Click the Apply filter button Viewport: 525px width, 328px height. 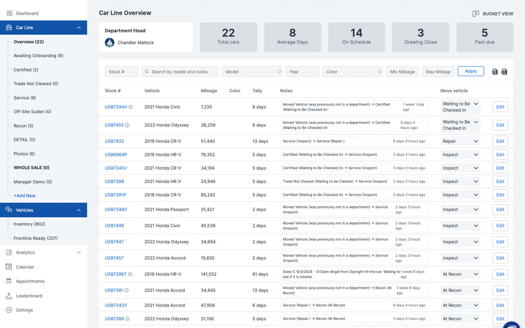(471, 71)
